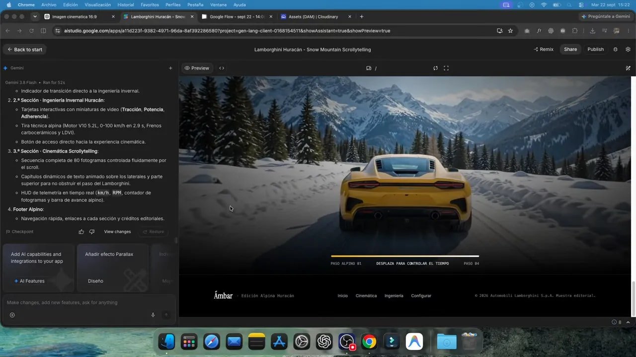Reload the app preview
This screenshot has width=636, height=357.
[x=435, y=68]
